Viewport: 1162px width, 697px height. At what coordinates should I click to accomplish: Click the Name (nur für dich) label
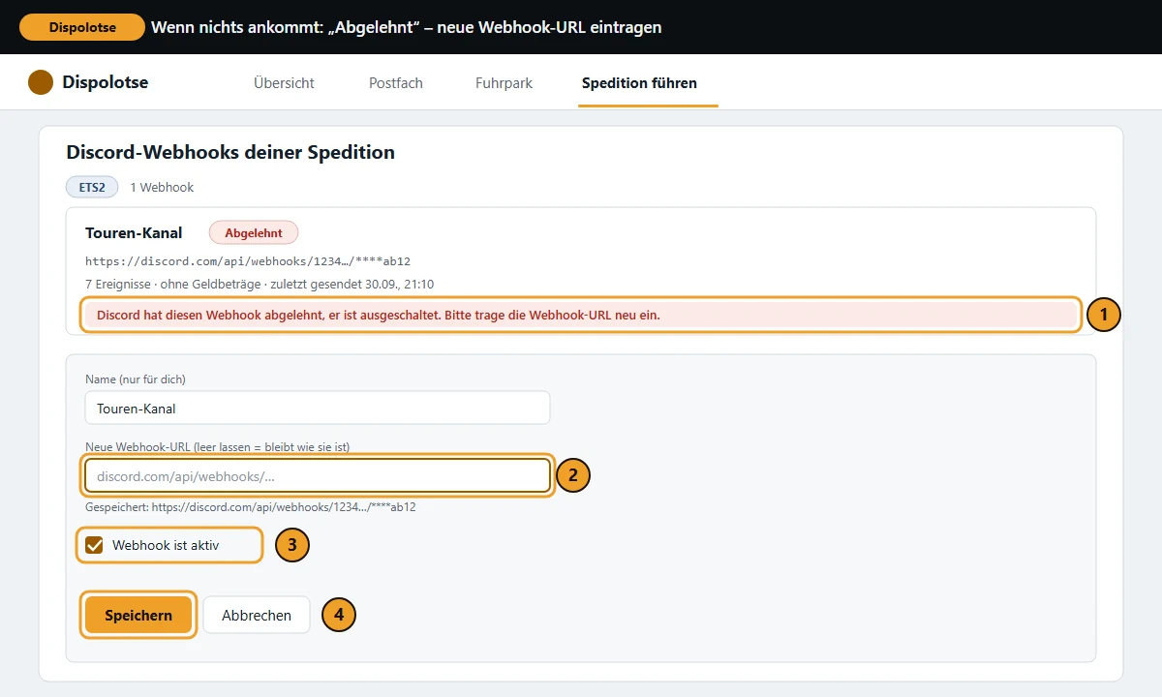[x=135, y=379]
